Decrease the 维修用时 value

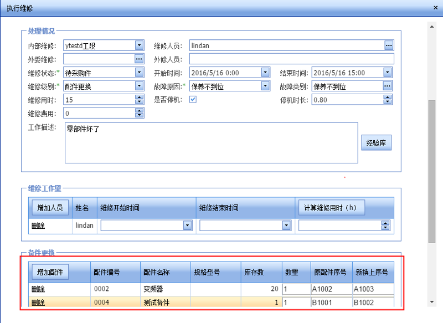(x=139, y=102)
